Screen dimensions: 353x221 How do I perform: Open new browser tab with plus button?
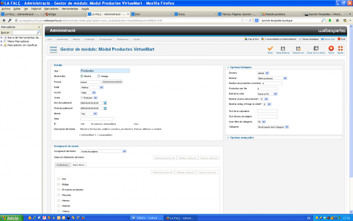pos(350,14)
